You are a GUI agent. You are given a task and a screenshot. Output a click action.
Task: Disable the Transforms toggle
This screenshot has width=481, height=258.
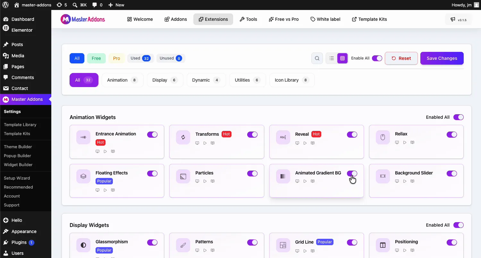252,134
